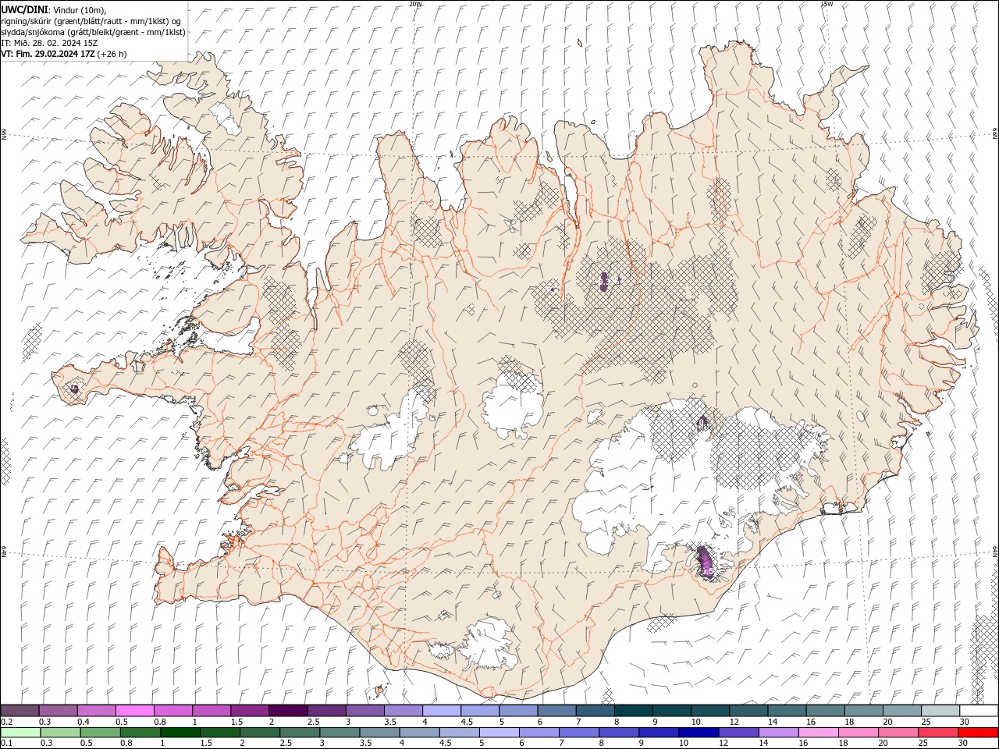The height and width of the screenshot is (749, 999).
Task: Click the pale mint 0.1 swatch in lower scale
Action: [20, 733]
